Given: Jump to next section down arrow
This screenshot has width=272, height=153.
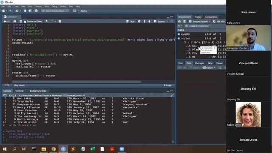Looking at the screenshot, I should pos(149,21).
